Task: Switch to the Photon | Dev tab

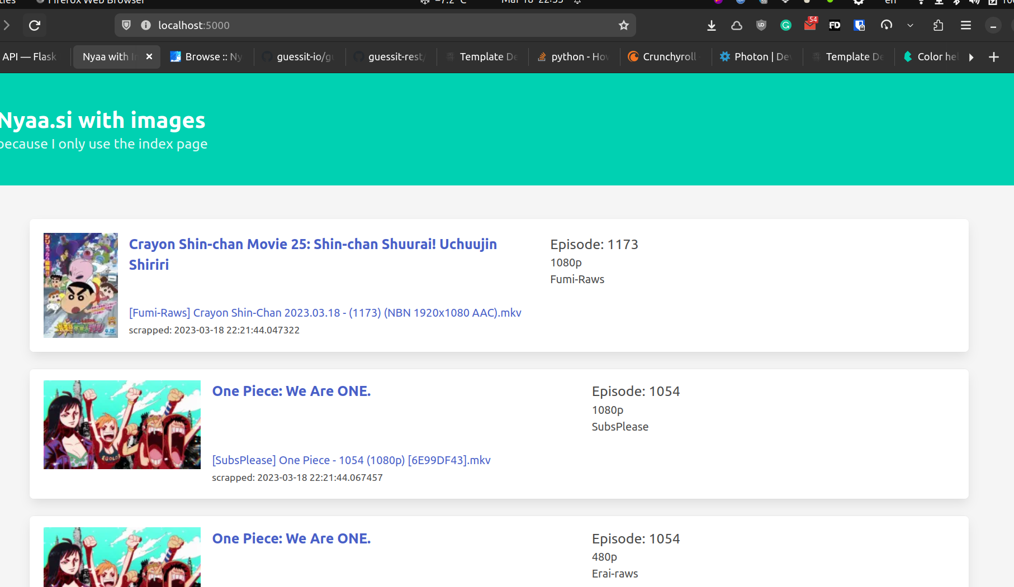Action: pos(756,56)
